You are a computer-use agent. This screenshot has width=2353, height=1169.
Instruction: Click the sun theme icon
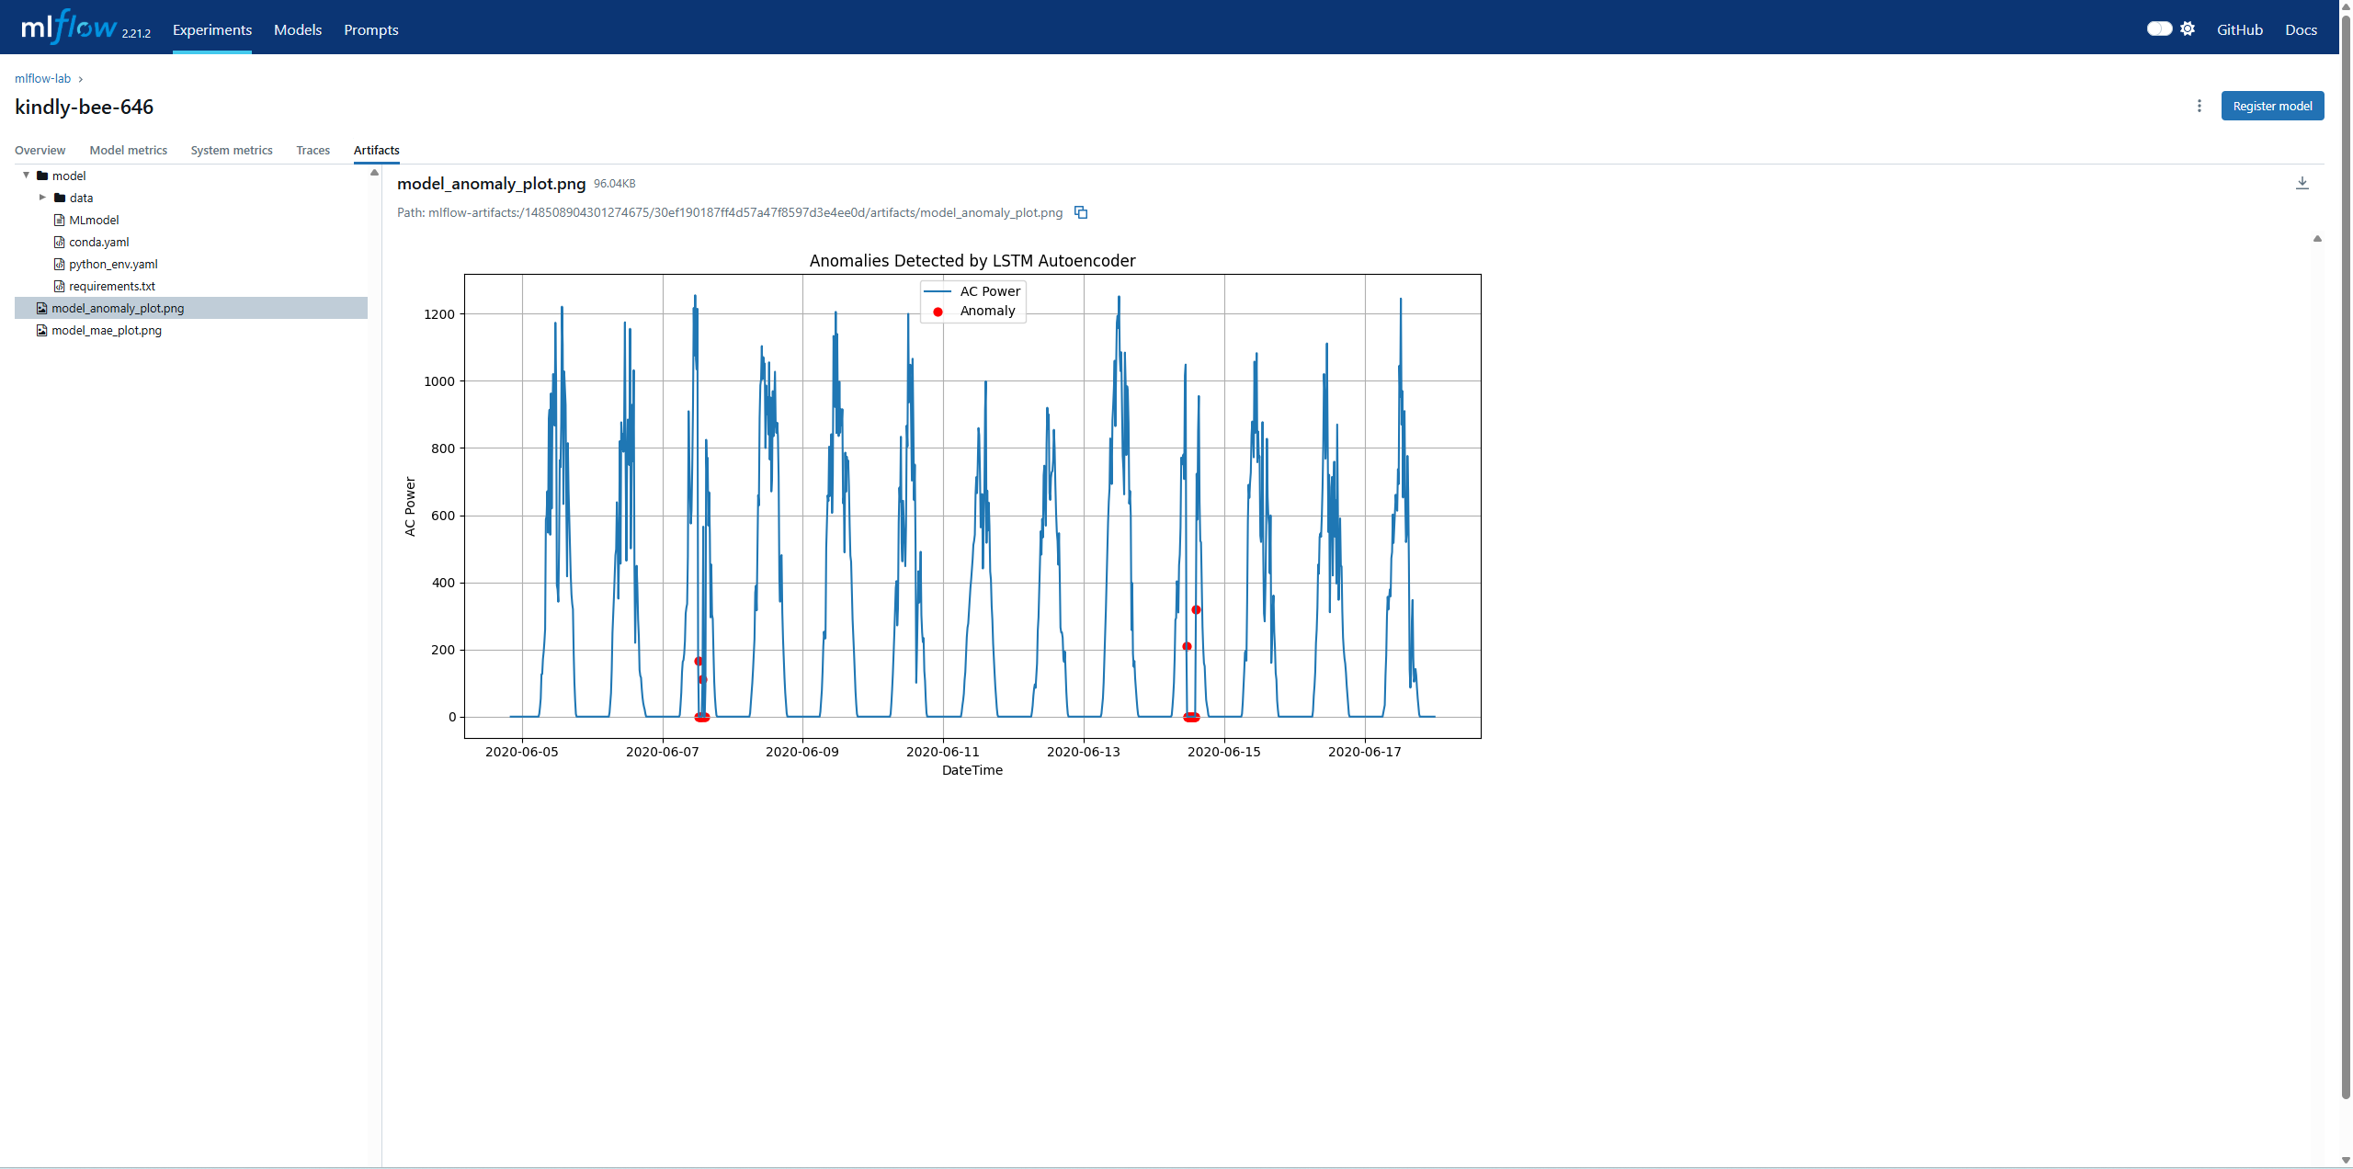point(2188,28)
